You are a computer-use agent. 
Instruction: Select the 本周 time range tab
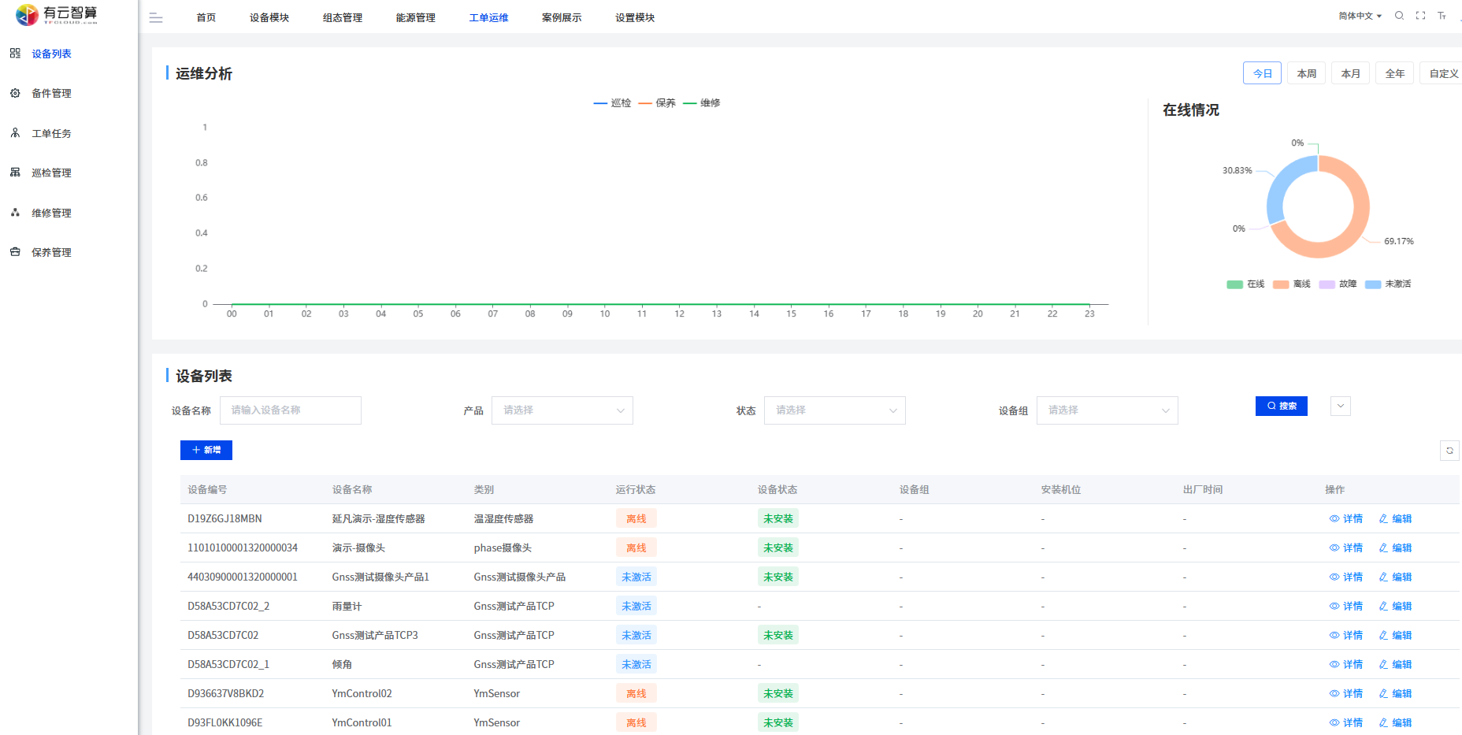1306,73
